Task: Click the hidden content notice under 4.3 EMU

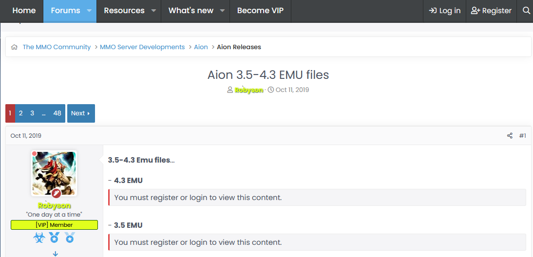Action: (x=317, y=197)
